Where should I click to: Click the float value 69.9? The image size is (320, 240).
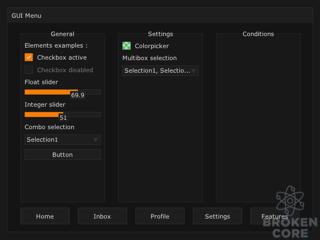(78, 95)
